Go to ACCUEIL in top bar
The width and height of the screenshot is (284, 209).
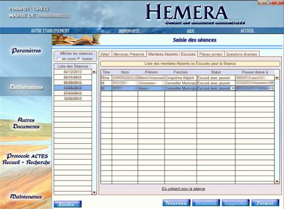tap(247, 31)
